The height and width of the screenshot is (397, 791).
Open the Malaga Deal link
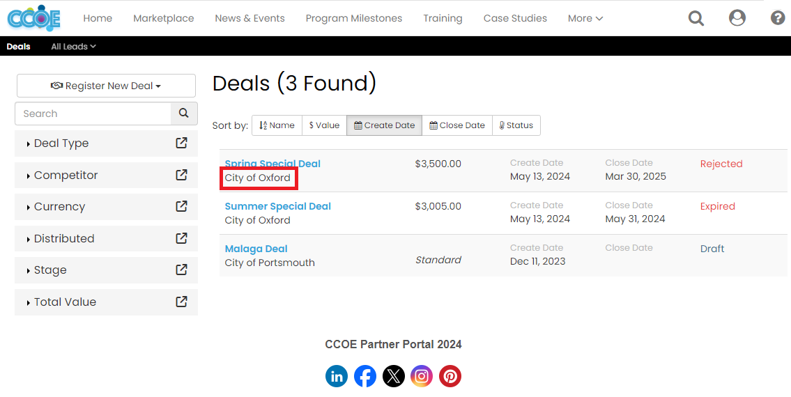pyautogui.click(x=256, y=249)
